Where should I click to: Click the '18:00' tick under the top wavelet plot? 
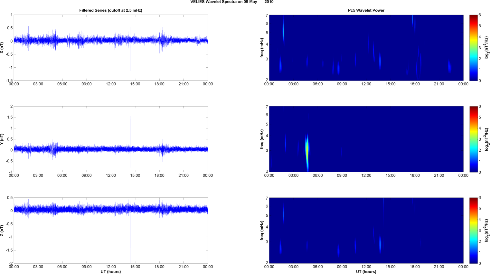pyautogui.click(x=415, y=84)
